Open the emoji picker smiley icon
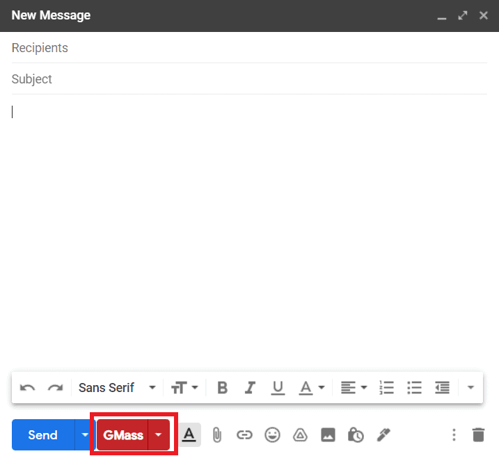Screen dimensions: 499x456 [x=272, y=435]
